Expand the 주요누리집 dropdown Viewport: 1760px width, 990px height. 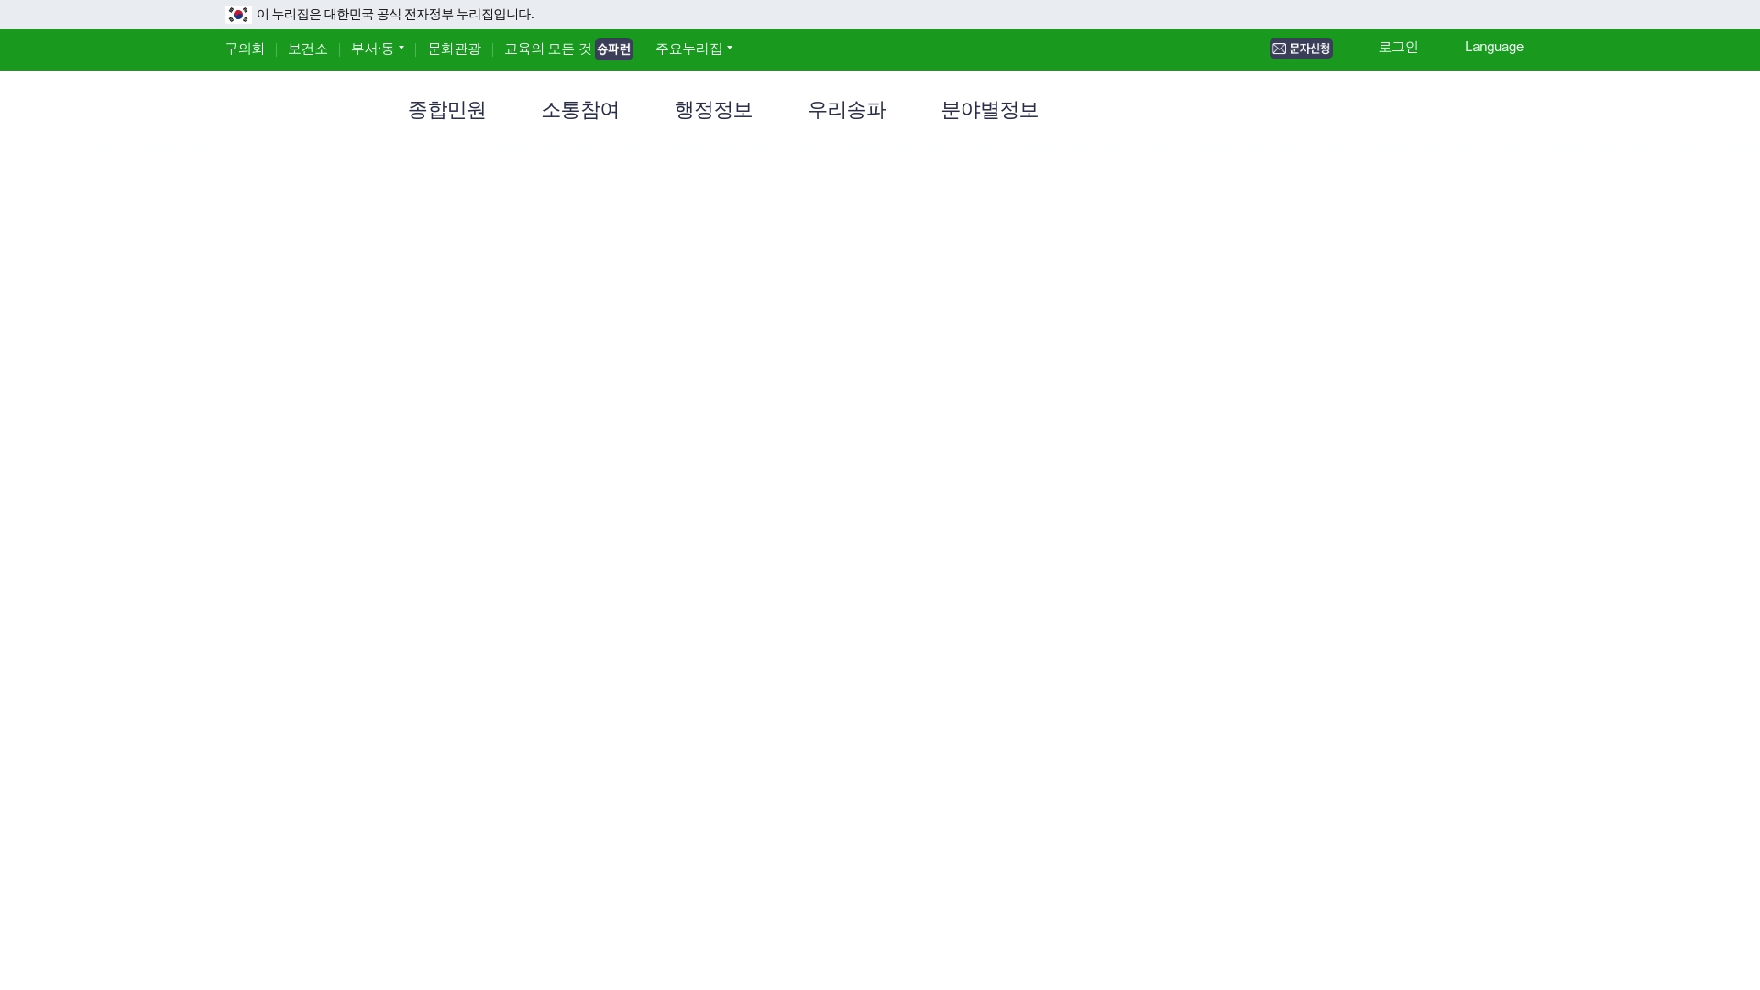[694, 49]
